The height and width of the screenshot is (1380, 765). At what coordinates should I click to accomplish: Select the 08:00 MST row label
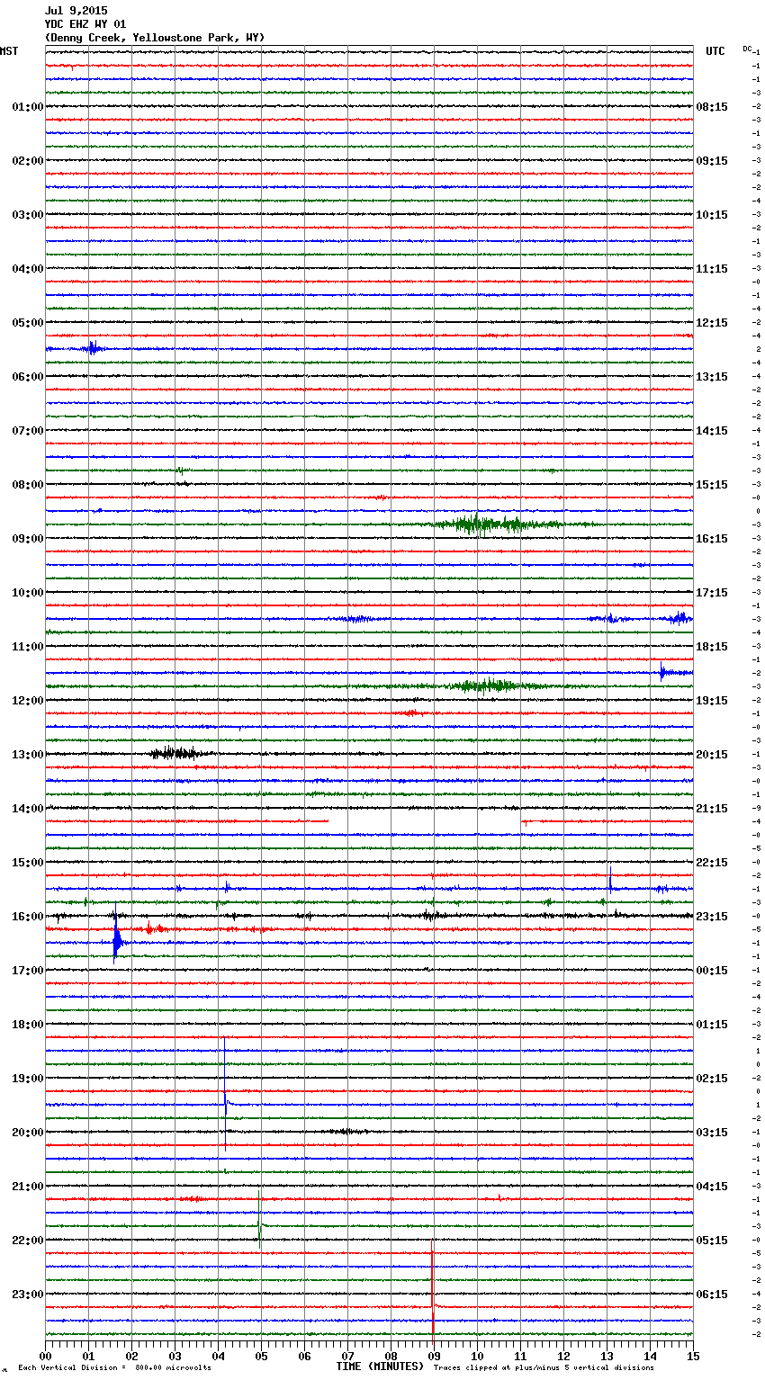[x=28, y=485]
